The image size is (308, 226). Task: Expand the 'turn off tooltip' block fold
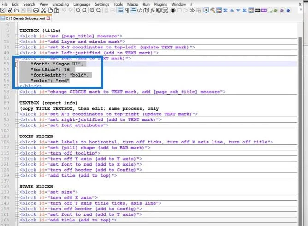point(17,153)
